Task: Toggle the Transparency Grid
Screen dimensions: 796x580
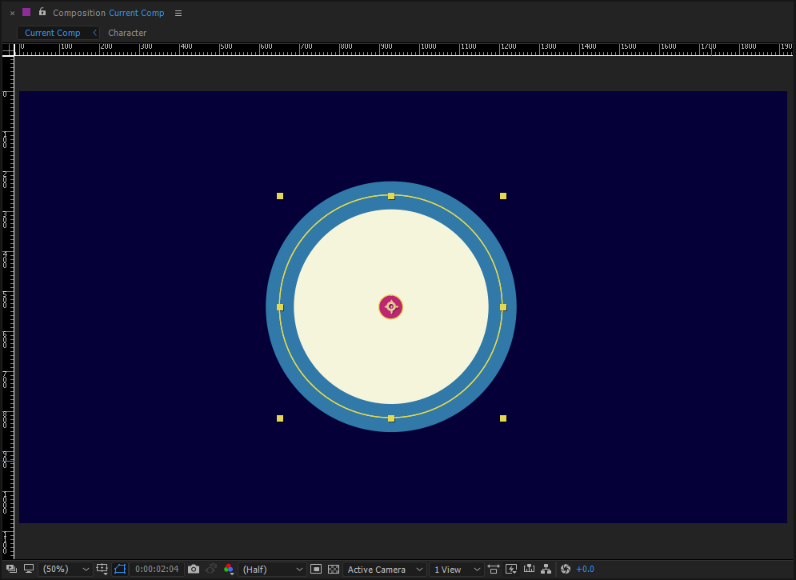Action: click(334, 569)
